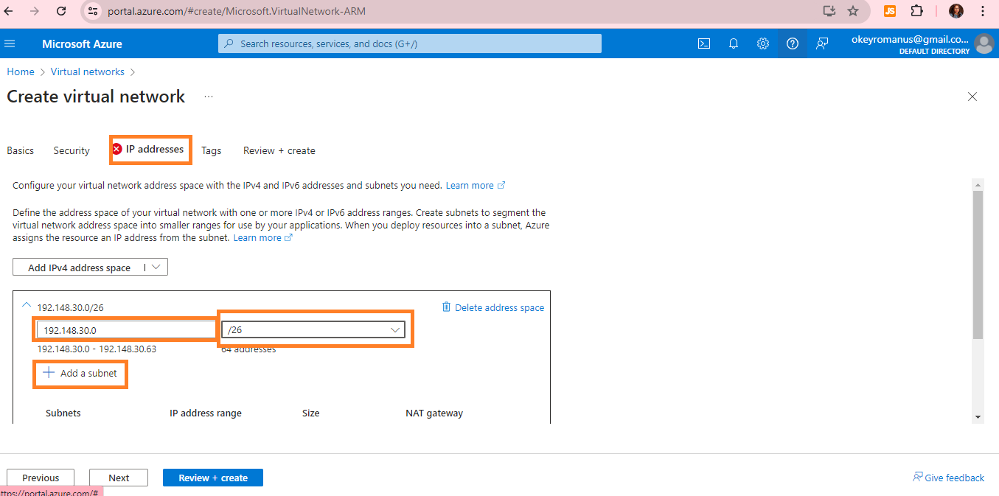The height and width of the screenshot is (496, 999).
Task: Open the notifications bell
Action: pos(734,43)
